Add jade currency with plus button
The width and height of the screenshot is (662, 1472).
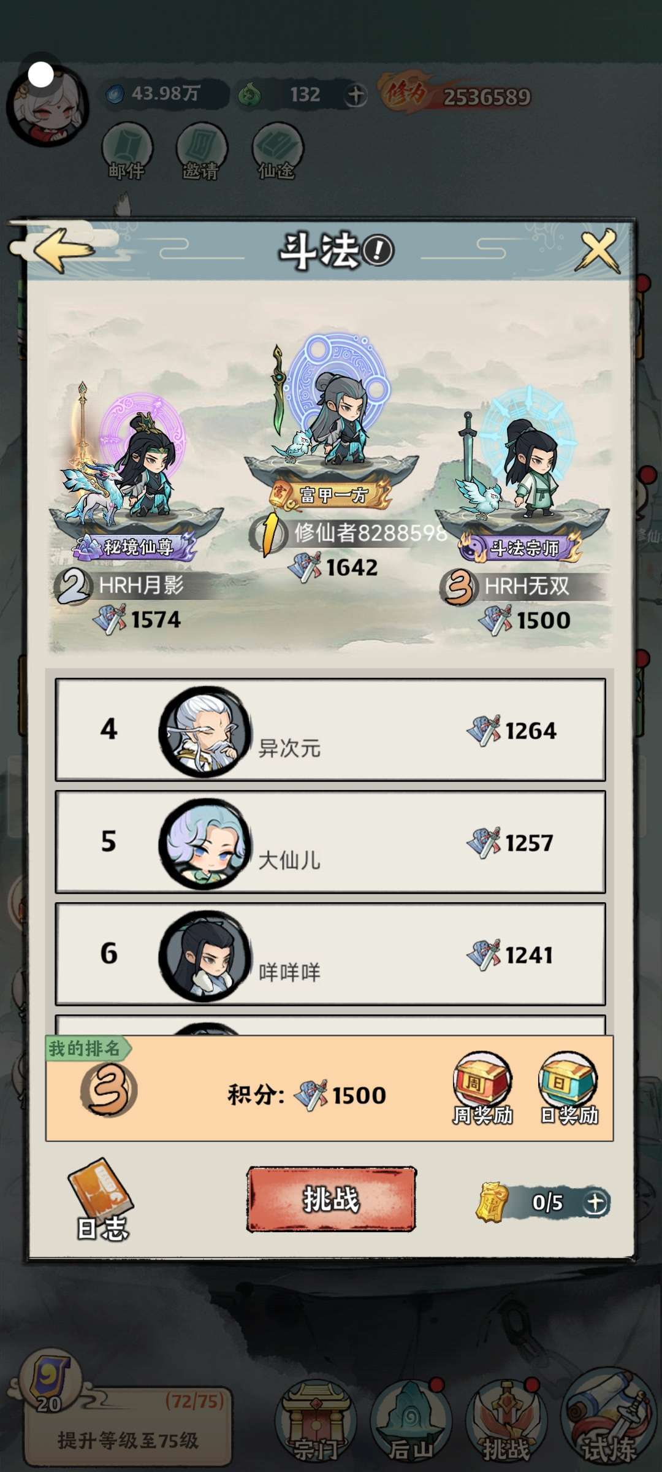[355, 95]
